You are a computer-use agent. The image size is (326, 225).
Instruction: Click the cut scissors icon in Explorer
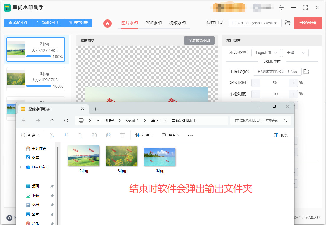tap(52, 135)
